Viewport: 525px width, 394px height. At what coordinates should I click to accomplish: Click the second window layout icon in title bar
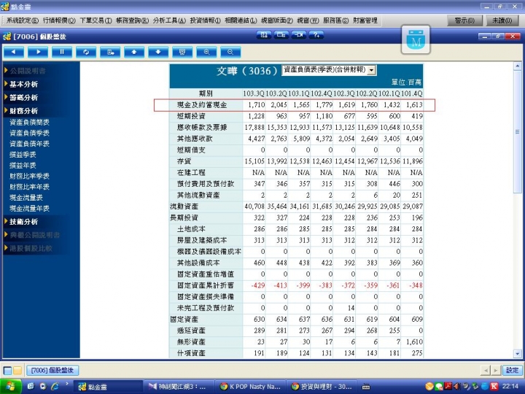tap(281, 35)
